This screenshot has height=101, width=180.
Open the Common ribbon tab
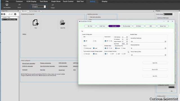[x=19, y=1]
